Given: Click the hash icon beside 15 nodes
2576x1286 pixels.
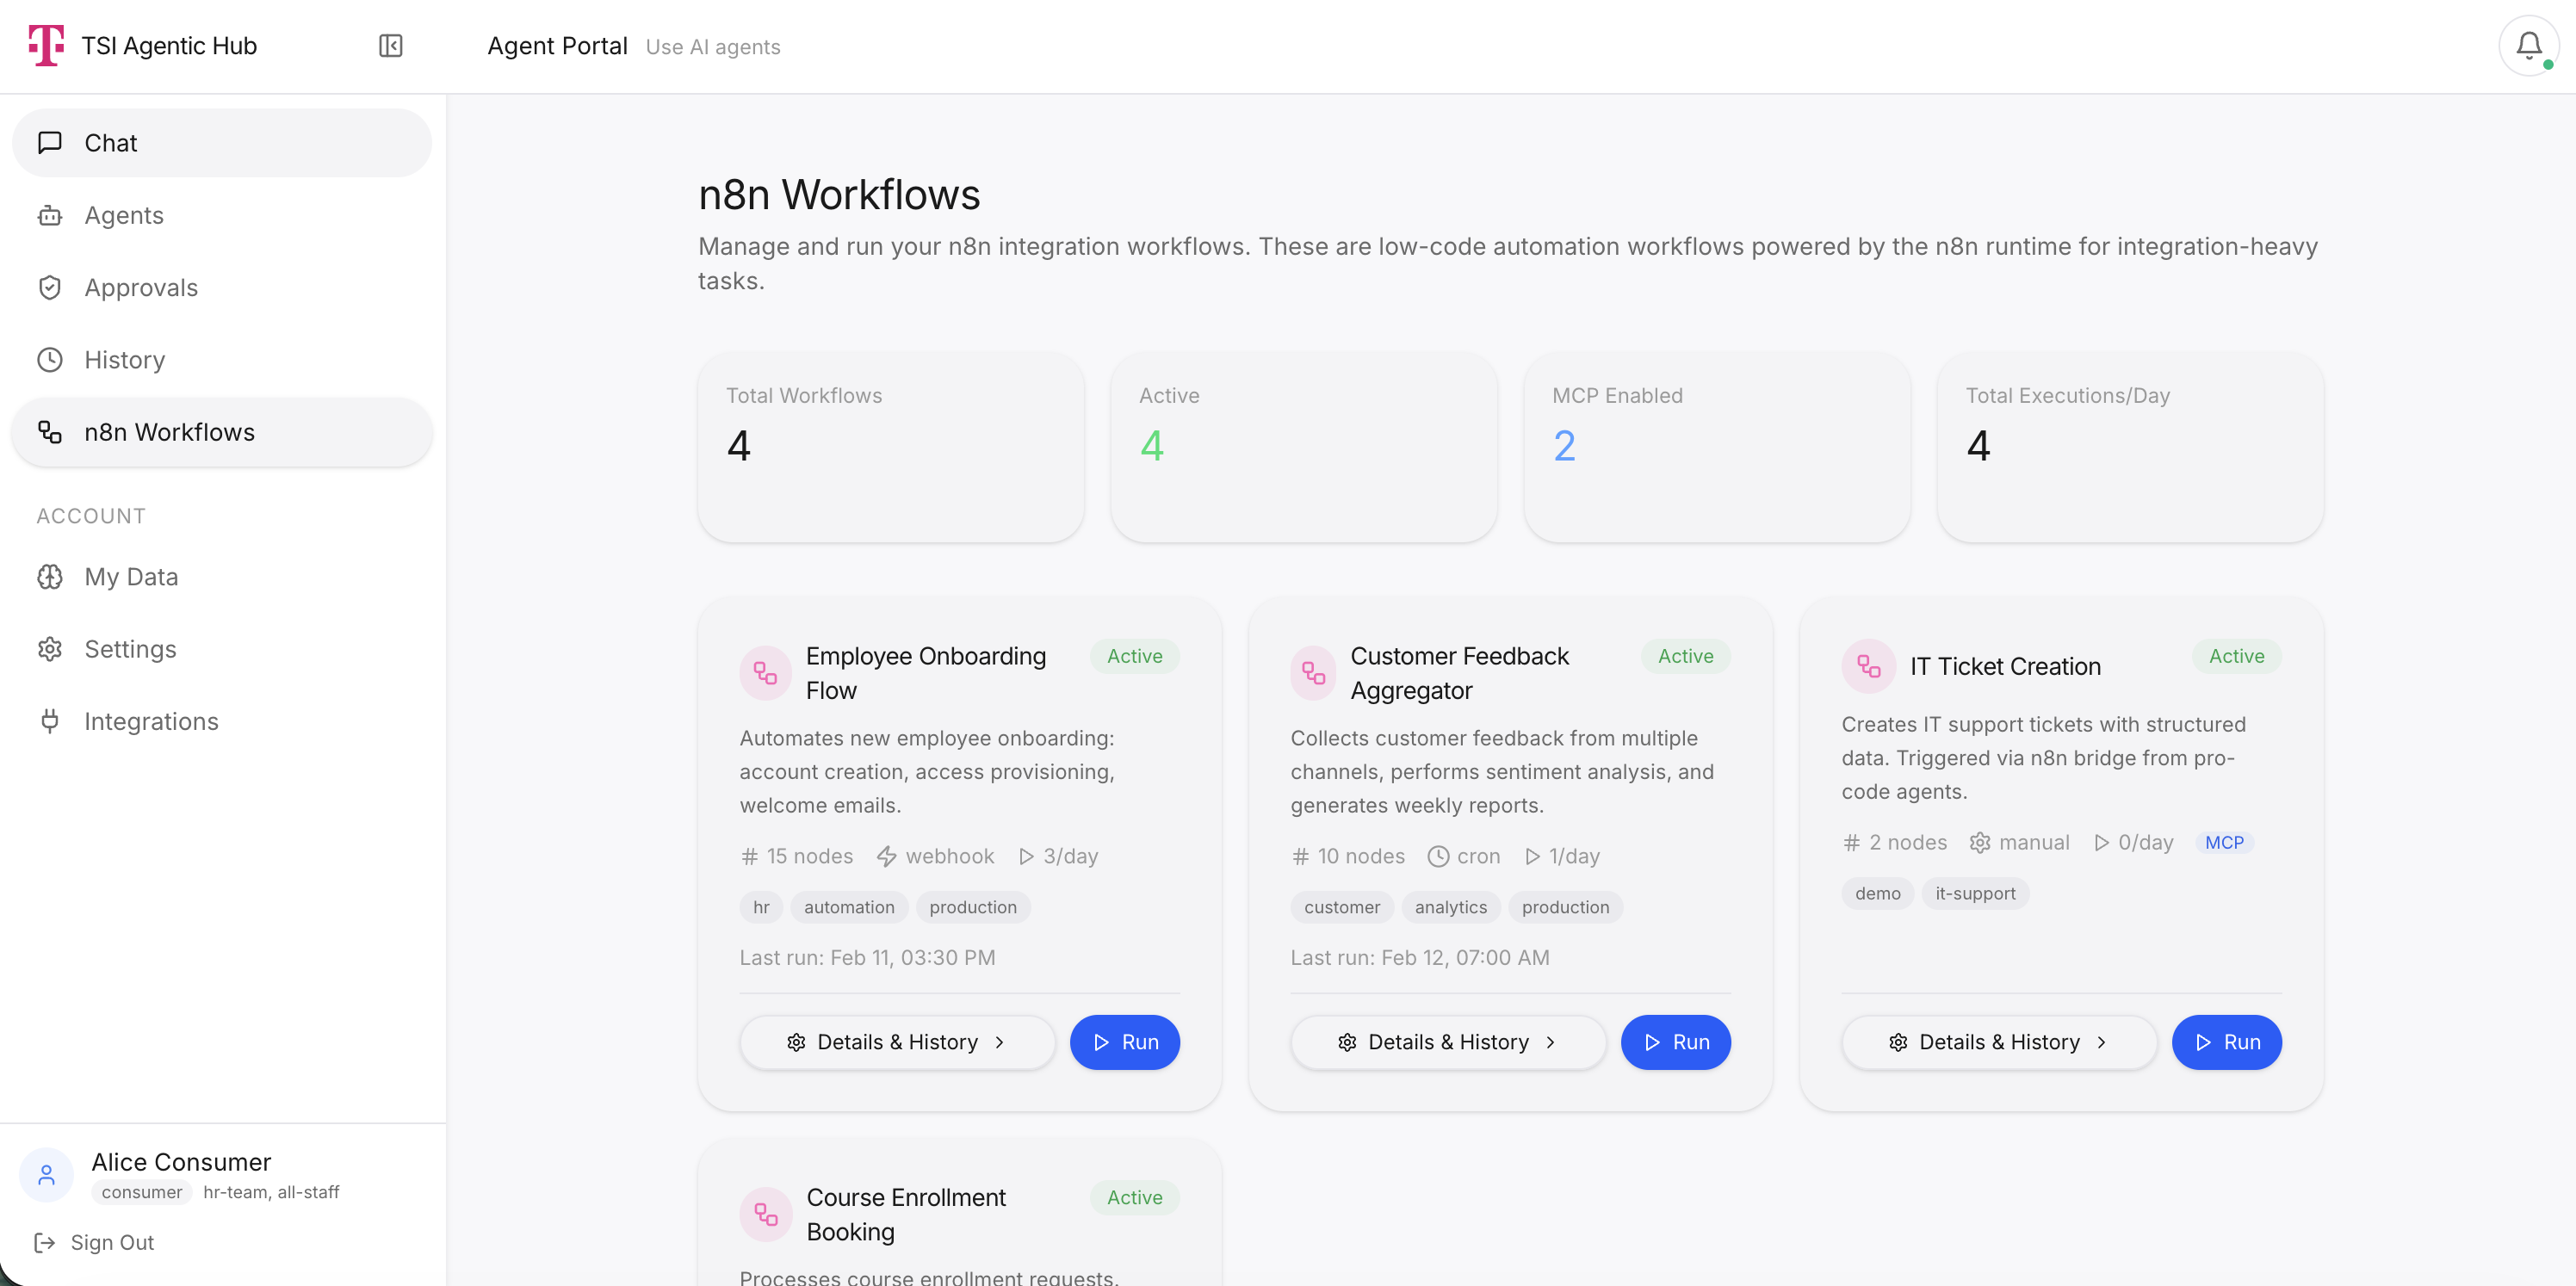Looking at the screenshot, I should [750, 856].
